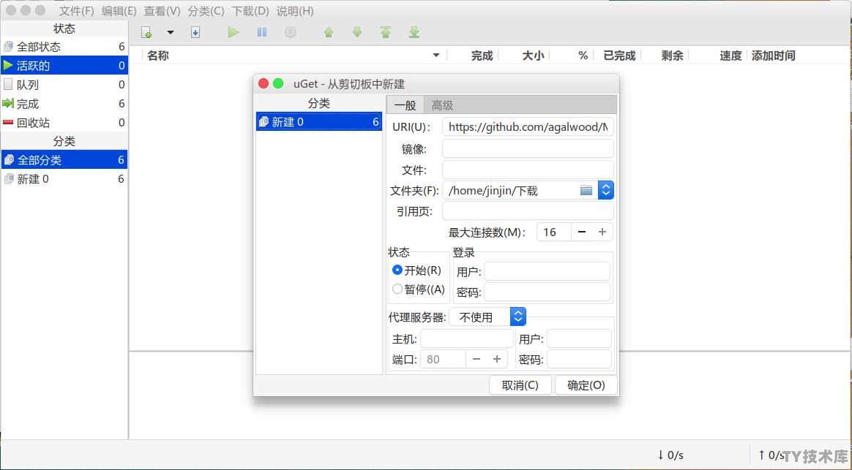
Task: Click the 最大连接数 value field
Action: pos(553,232)
